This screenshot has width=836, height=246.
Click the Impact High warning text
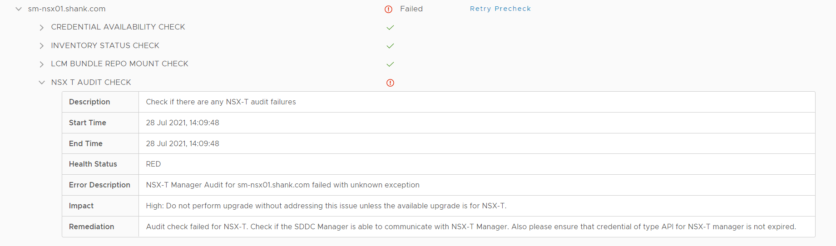coord(326,206)
